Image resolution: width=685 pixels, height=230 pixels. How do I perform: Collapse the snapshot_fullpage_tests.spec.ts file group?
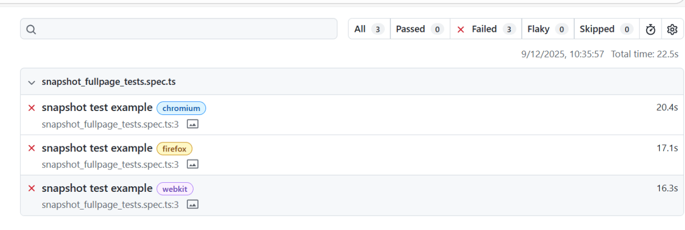click(x=31, y=82)
